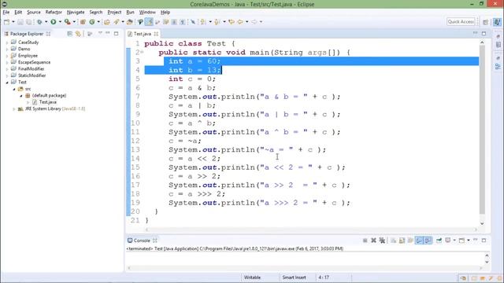Open the Navigate menu

pyautogui.click(x=76, y=13)
